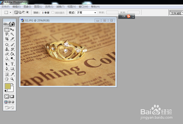This screenshot has height=124, width=183.
Task: Switch to Quick Mask edit mode
Action: click(x=12, y=96)
